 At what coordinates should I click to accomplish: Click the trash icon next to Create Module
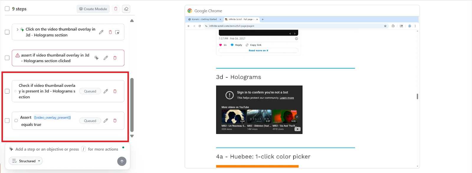116,9
